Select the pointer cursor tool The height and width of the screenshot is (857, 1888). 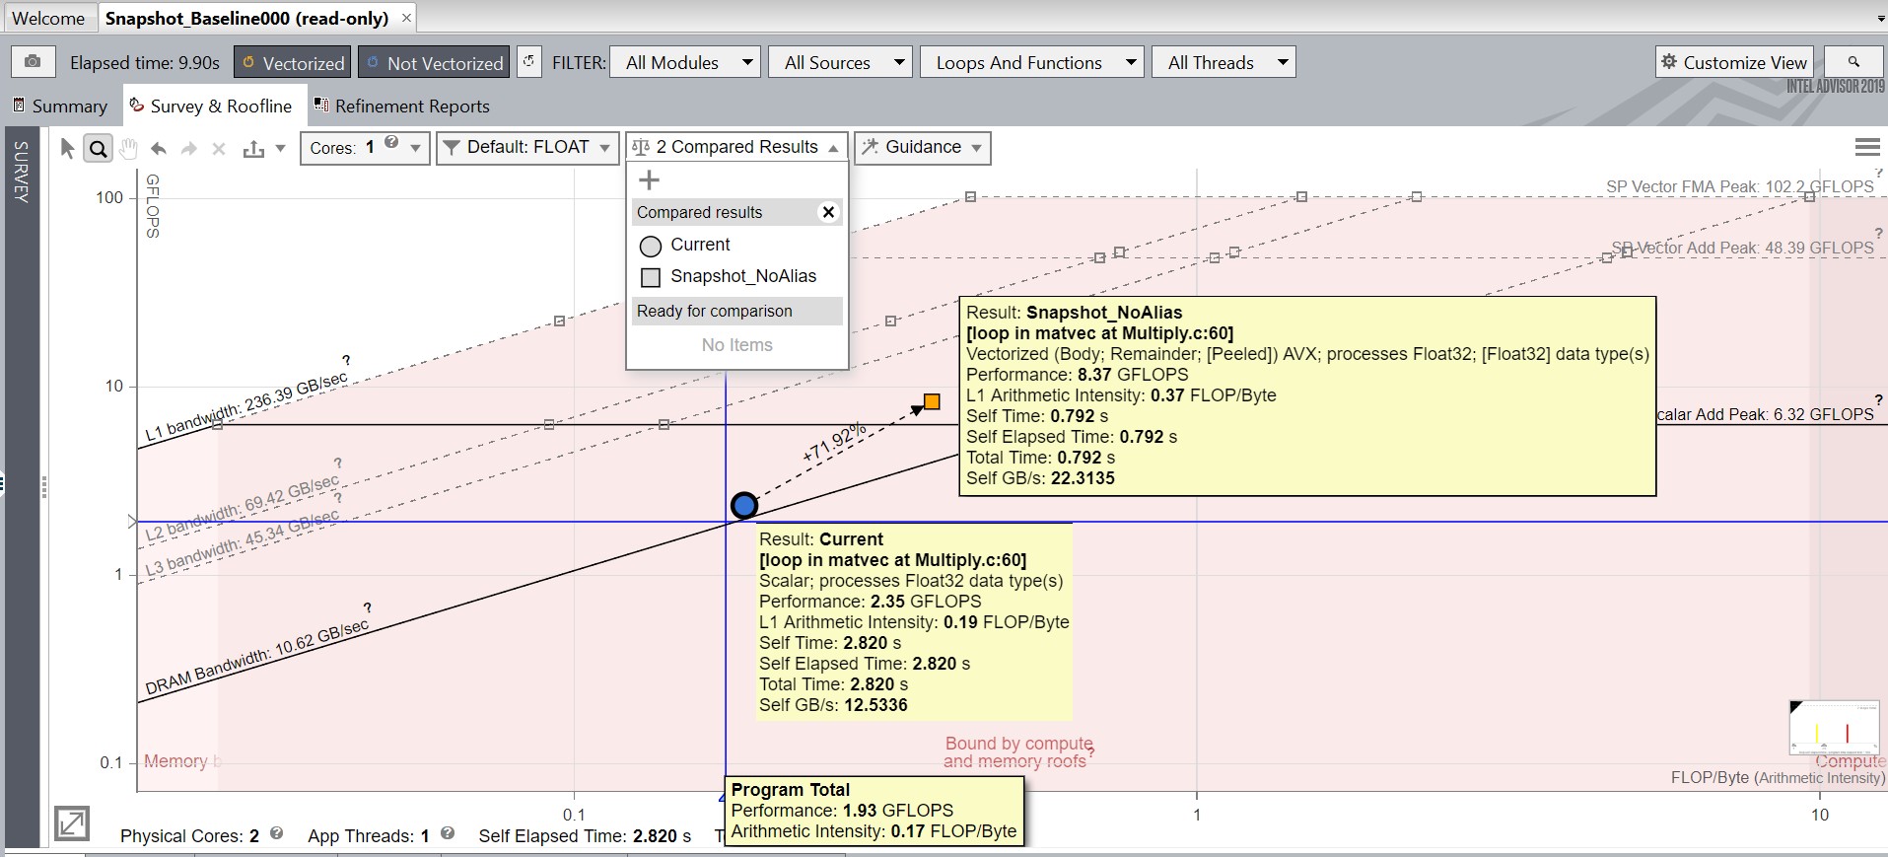tap(67, 148)
